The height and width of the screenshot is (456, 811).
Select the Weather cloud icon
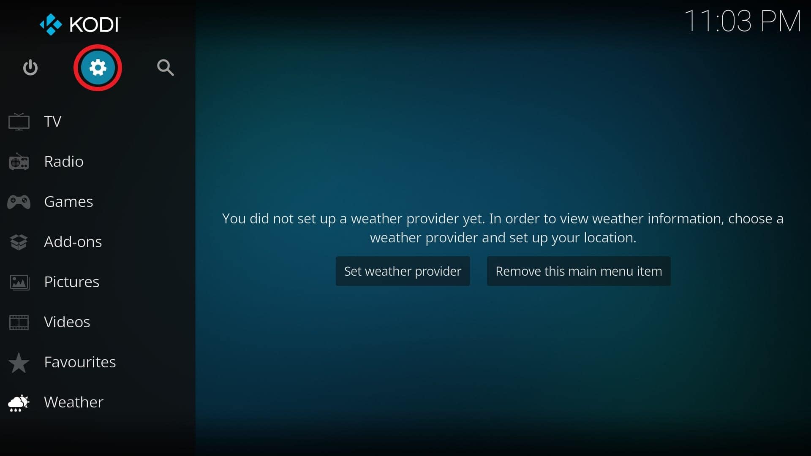pos(19,402)
